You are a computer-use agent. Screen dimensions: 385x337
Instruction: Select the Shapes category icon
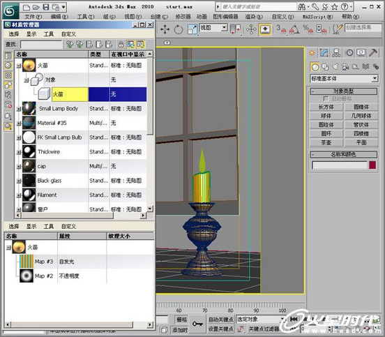[x=325, y=66]
